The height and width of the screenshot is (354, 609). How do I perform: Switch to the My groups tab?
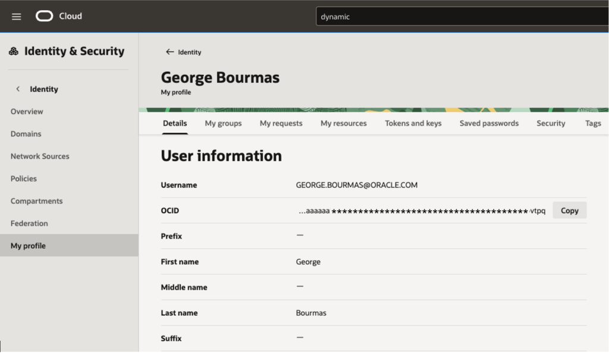224,123
